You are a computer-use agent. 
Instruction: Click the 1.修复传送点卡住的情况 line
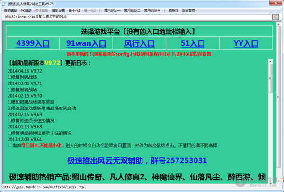click(31, 121)
